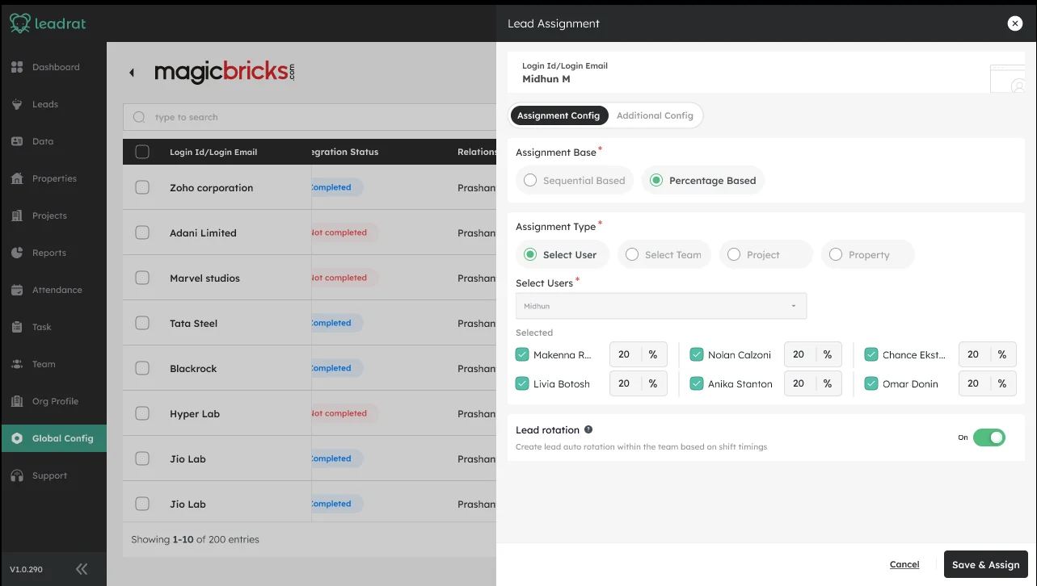Open the Select Users dropdown
This screenshot has width=1037, height=586.
pyautogui.click(x=661, y=306)
